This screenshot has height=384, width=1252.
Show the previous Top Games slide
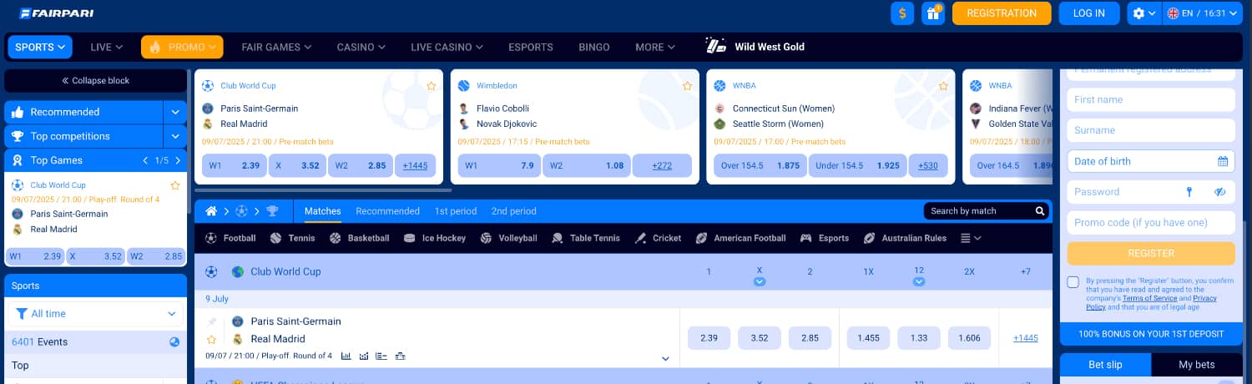click(145, 160)
